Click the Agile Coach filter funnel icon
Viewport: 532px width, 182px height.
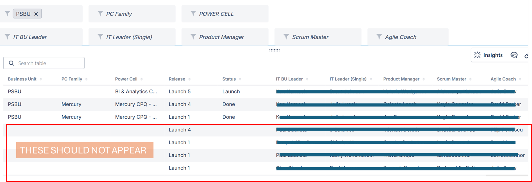click(x=379, y=37)
